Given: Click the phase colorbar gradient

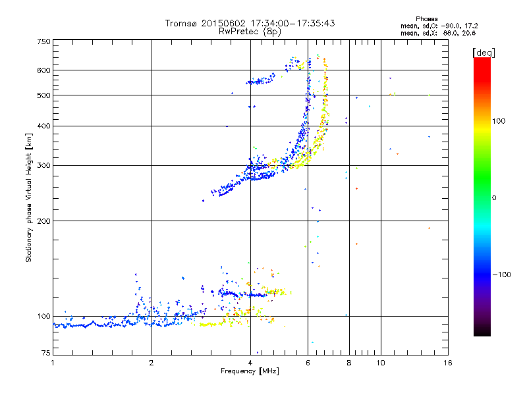Looking at the screenshot, I should coord(482,196).
